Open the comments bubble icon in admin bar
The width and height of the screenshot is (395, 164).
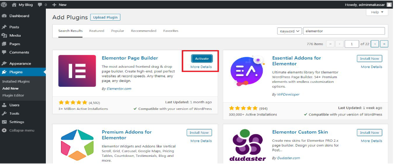pos(40,4)
